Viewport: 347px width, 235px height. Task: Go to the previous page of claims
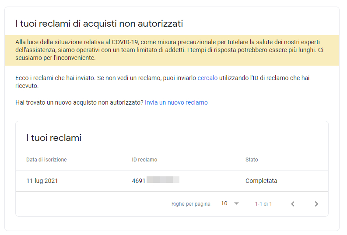point(293,204)
